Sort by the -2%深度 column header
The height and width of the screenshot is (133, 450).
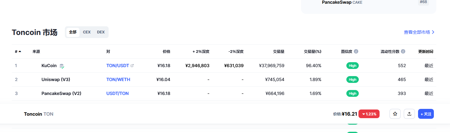point(236,51)
